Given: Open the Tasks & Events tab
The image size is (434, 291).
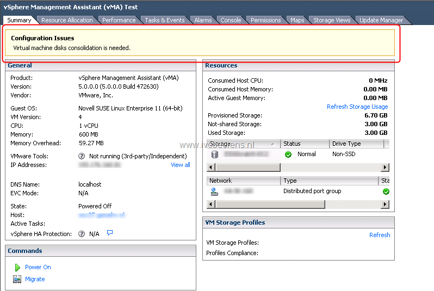Looking at the screenshot, I should pos(165,20).
